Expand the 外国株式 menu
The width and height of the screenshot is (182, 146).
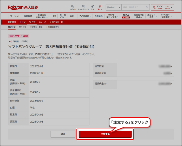pyautogui.click(x=42, y=16)
